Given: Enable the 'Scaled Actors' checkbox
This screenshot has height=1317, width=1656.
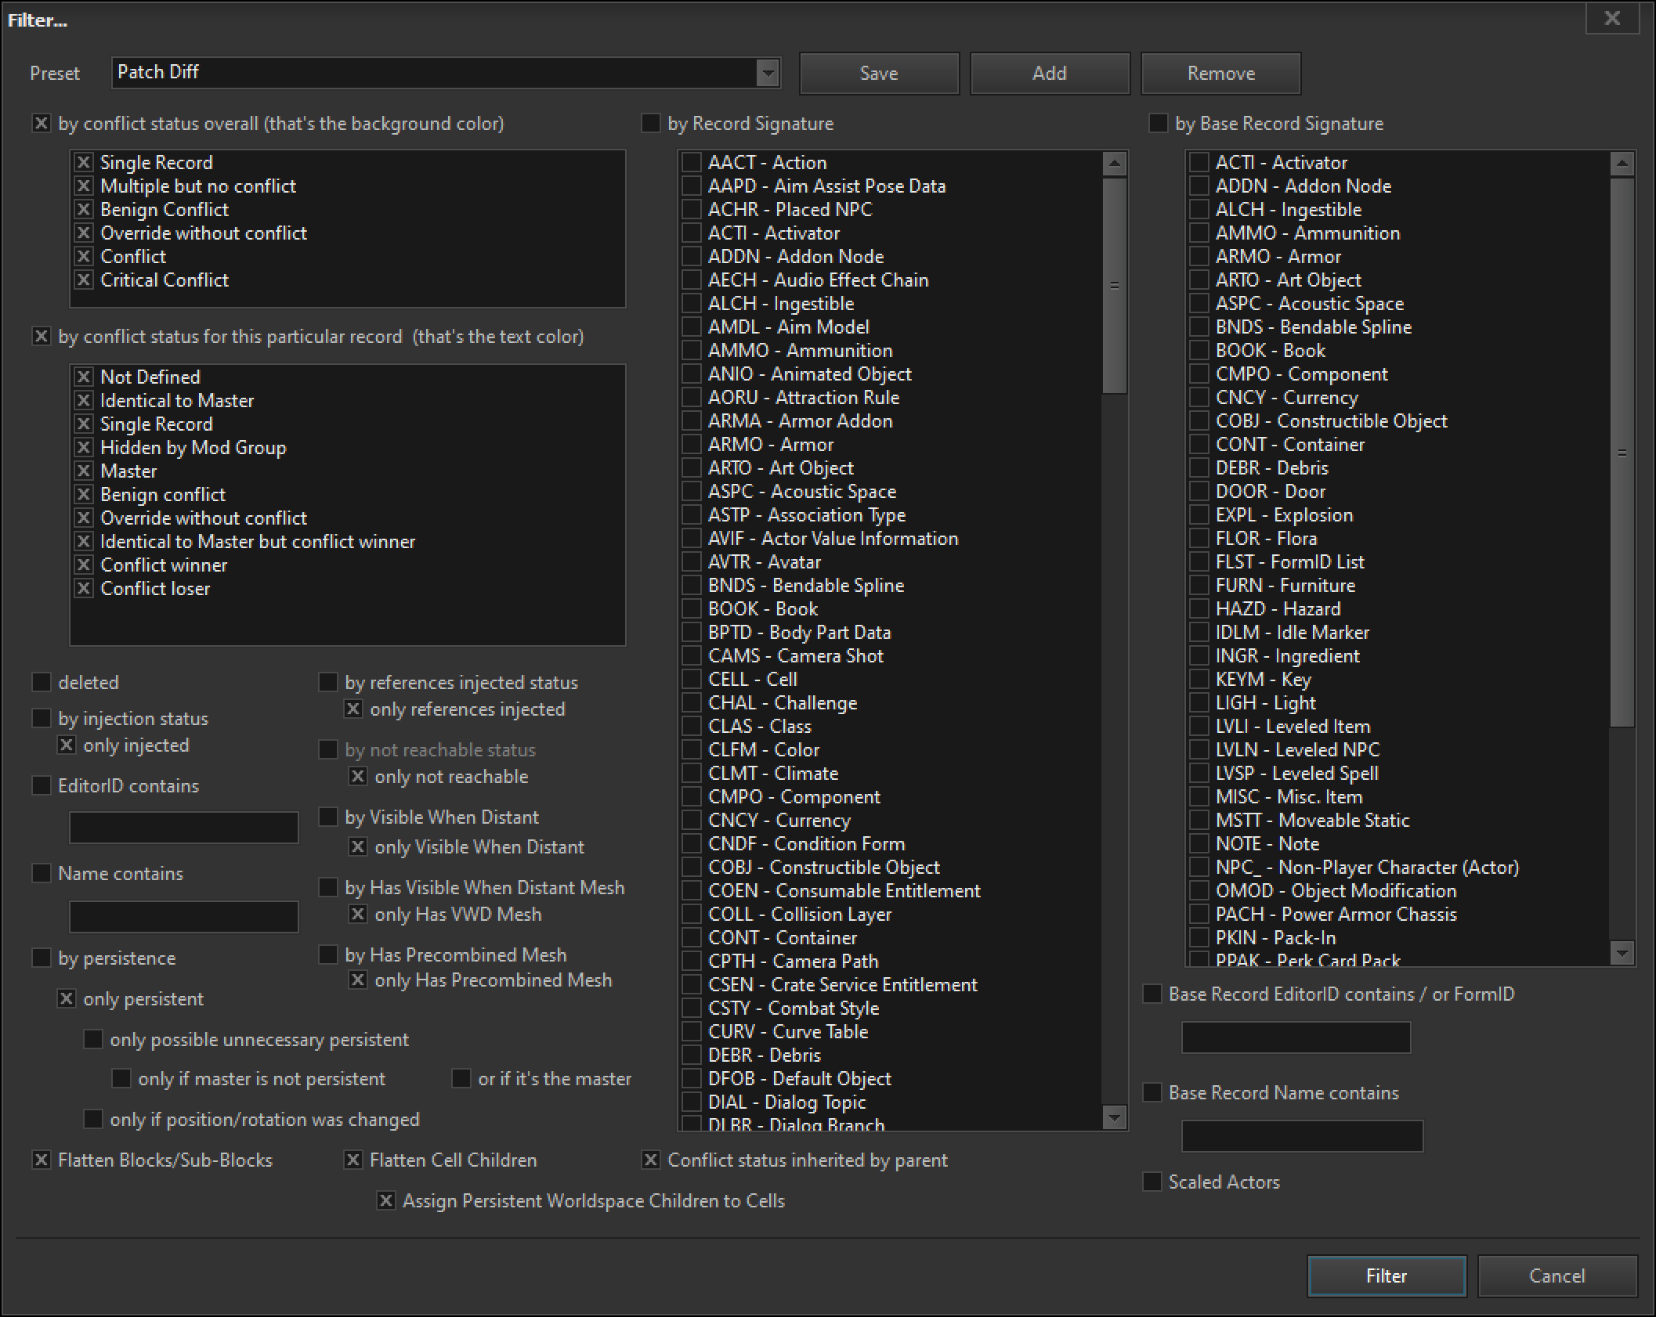Looking at the screenshot, I should (x=1152, y=1182).
